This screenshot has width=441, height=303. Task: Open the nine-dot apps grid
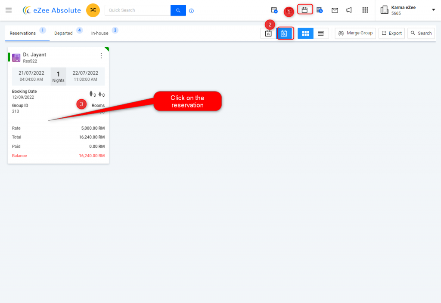point(365,10)
